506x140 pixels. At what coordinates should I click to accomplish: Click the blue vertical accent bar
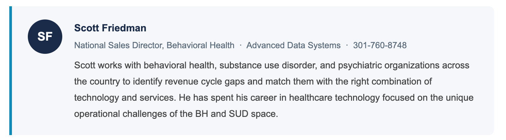[x=11, y=71]
